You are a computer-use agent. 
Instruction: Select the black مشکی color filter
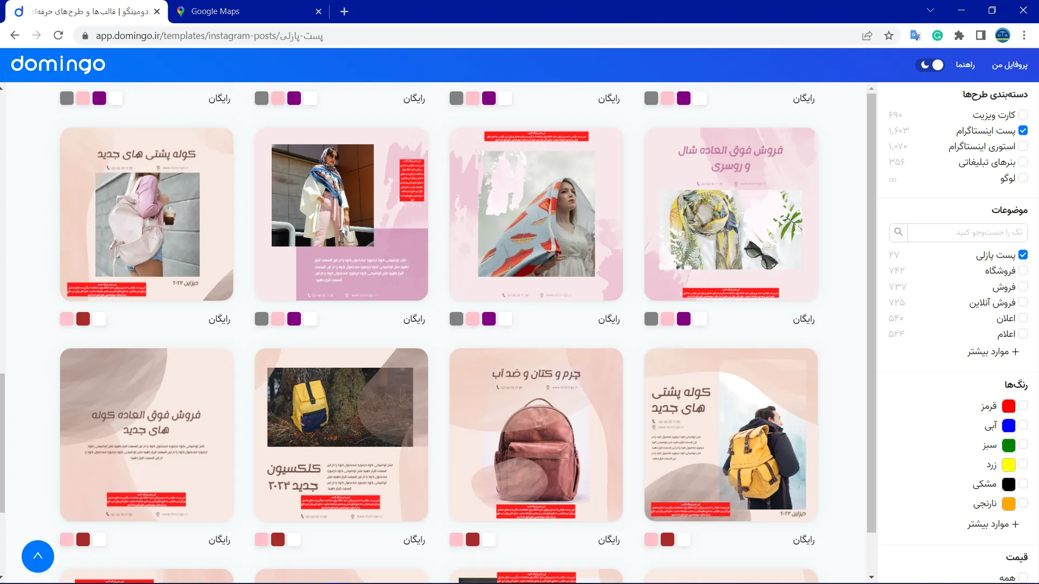[x=1023, y=483]
